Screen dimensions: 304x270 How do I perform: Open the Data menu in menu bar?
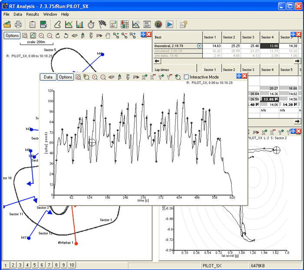click(18, 14)
